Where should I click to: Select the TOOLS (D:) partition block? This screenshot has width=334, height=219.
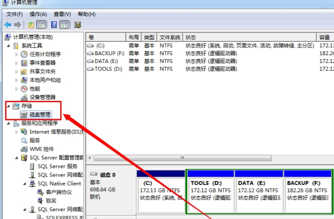click(x=210, y=192)
